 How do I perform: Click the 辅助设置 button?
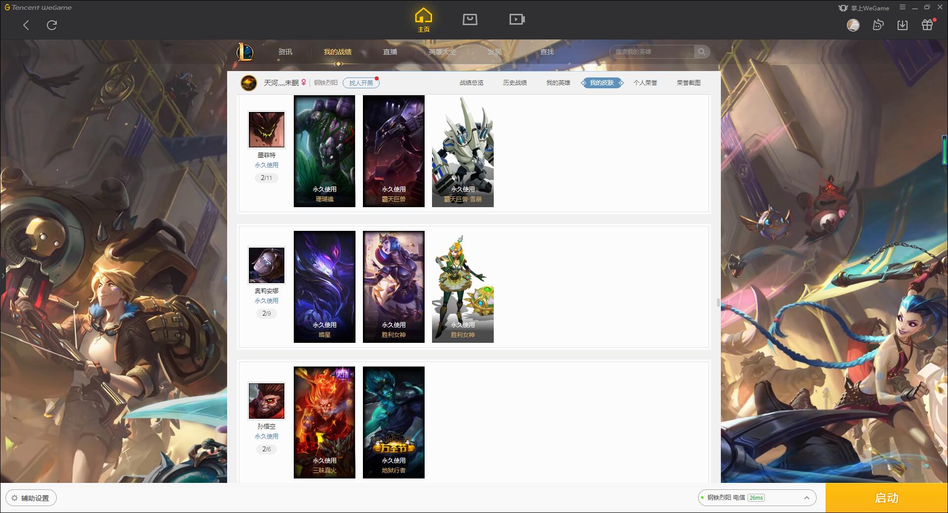point(31,498)
